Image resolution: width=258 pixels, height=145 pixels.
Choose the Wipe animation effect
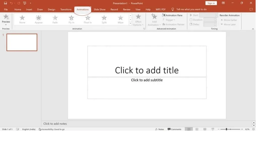pyautogui.click(x=120, y=19)
